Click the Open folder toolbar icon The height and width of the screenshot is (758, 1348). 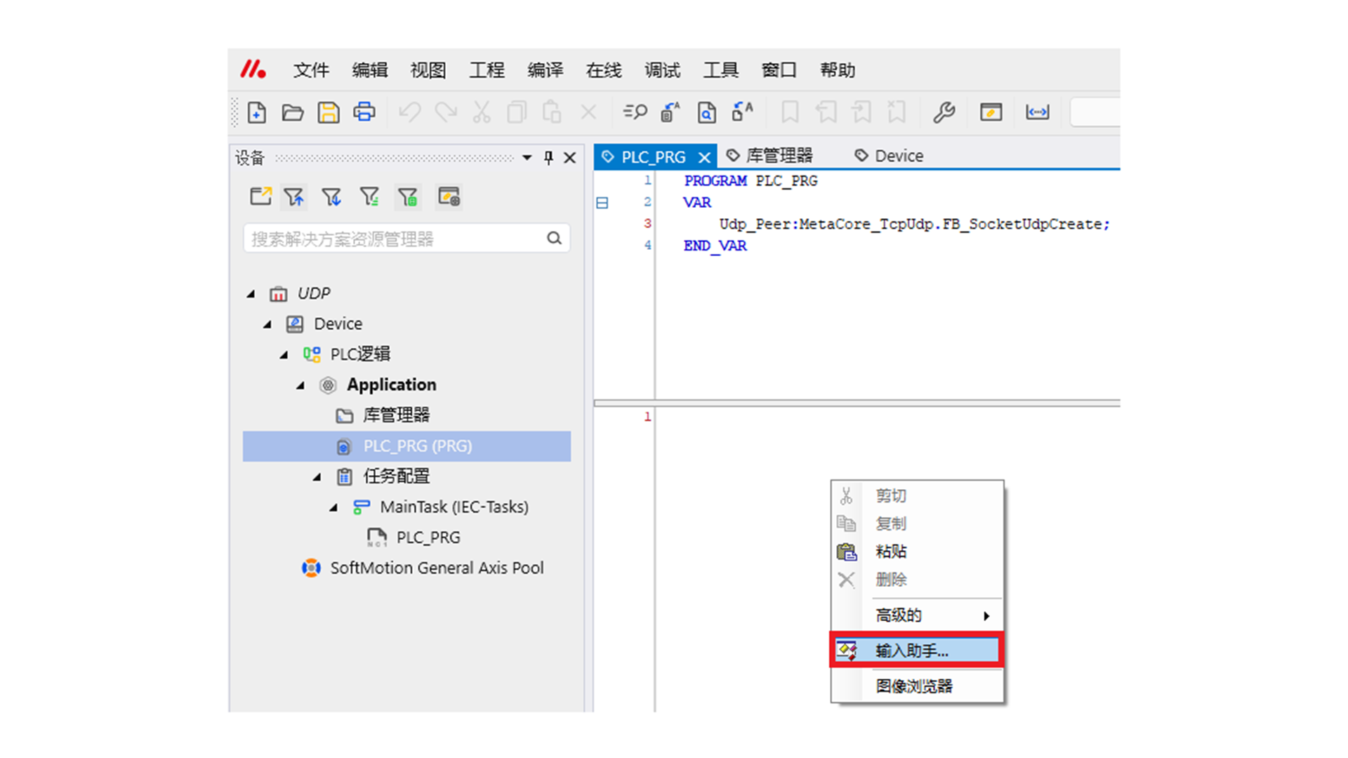(293, 112)
